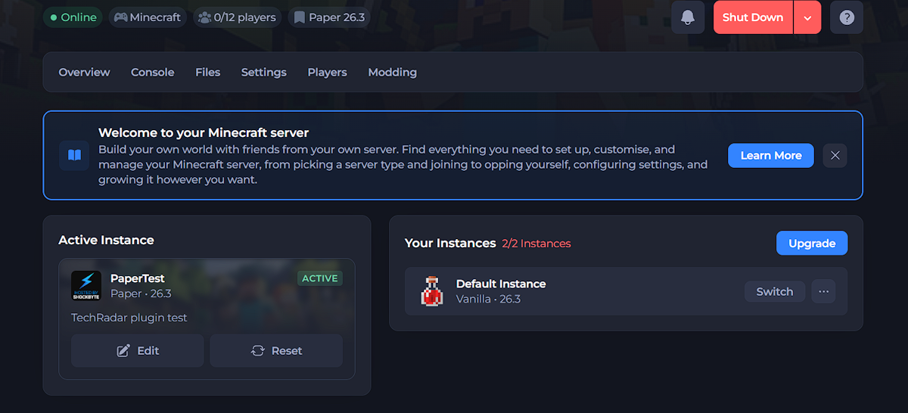Open the notifications bell icon

point(688,17)
